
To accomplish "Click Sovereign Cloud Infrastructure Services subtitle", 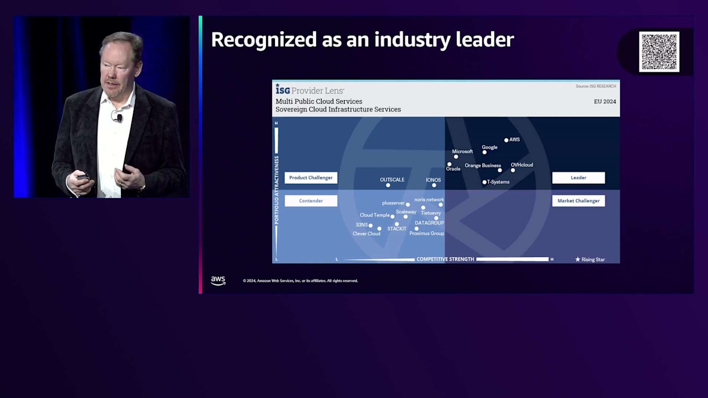I will click(338, 110).
